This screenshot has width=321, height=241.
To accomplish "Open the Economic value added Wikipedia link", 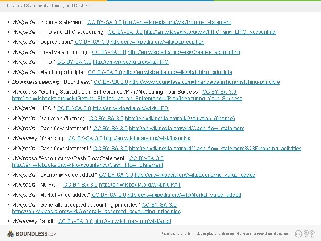I will coord(195,175).
